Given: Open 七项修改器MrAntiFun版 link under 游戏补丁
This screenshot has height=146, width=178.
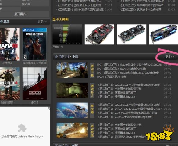Looking at the screenshot, I should click(129, 85).
